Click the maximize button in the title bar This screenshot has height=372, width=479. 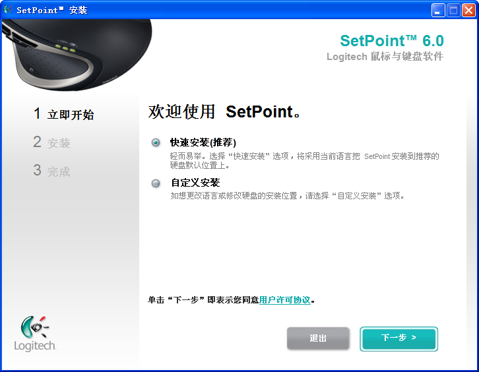[453, 10]
